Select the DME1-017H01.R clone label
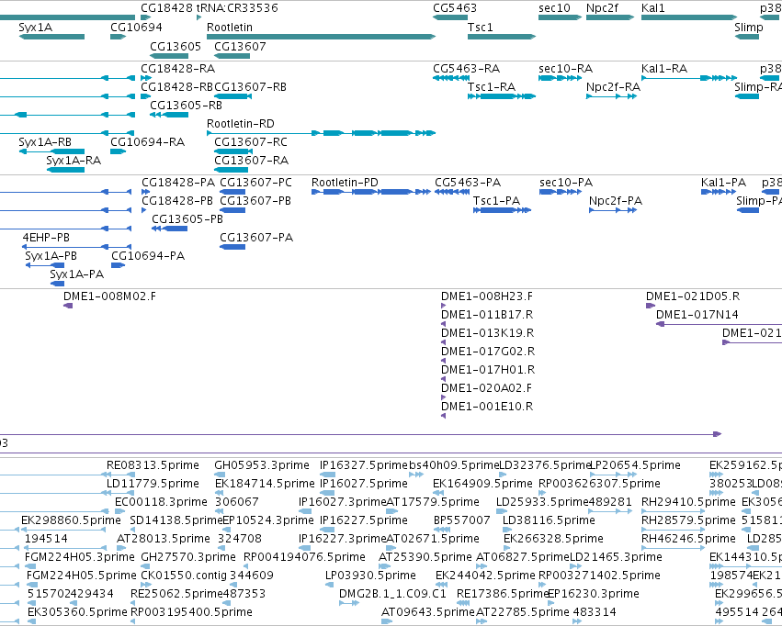782x626 pixels. pyautogui.click(x=488, y=371)
